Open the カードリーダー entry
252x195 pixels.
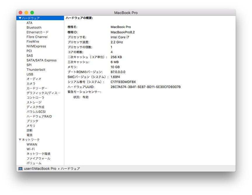(x=37, y=88)
